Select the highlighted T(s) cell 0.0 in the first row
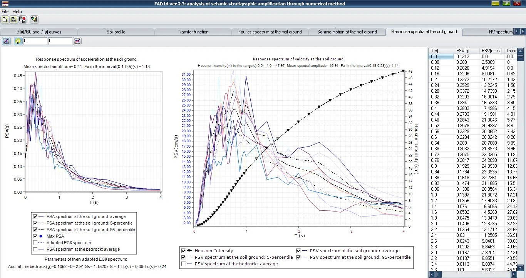This screenshot has height=278, width=526. 442,56
